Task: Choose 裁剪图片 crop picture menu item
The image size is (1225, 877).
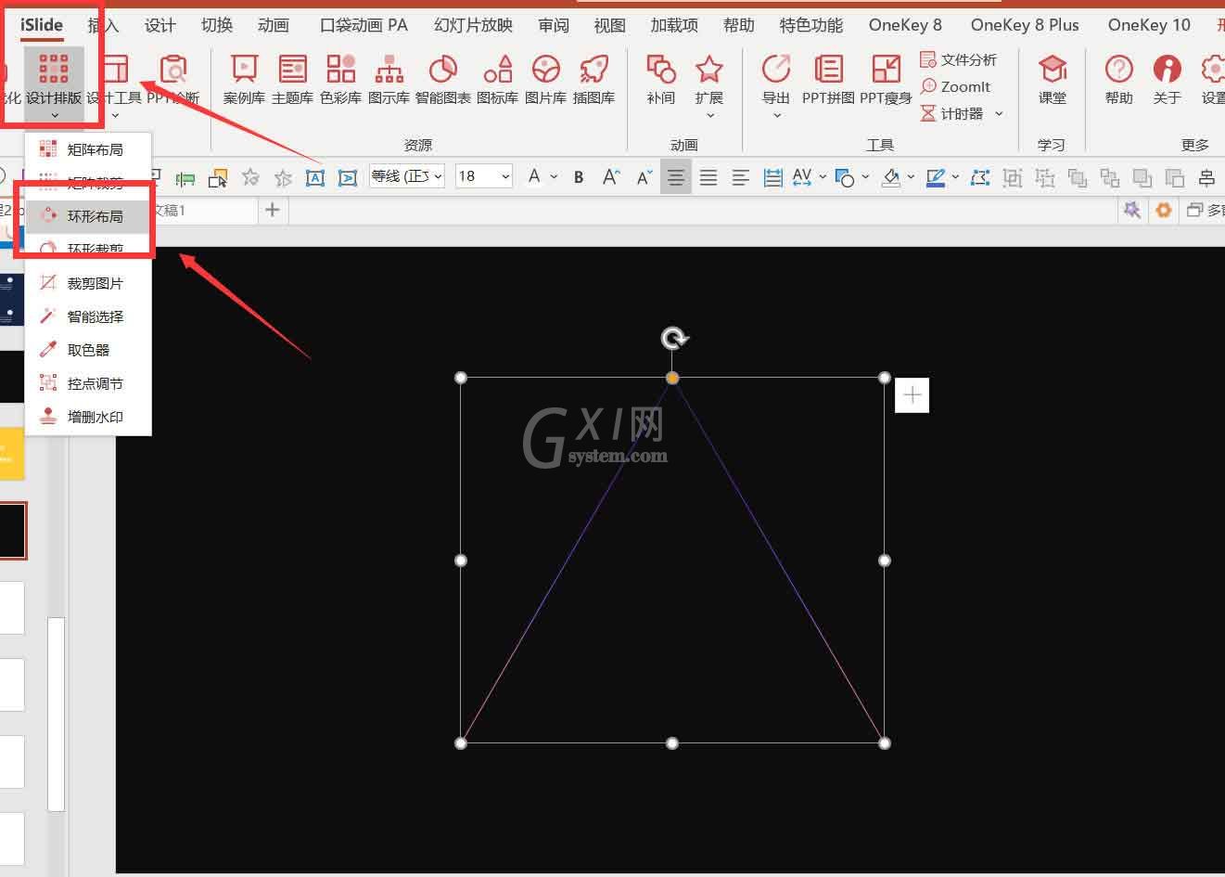Action: pos(88,283)
